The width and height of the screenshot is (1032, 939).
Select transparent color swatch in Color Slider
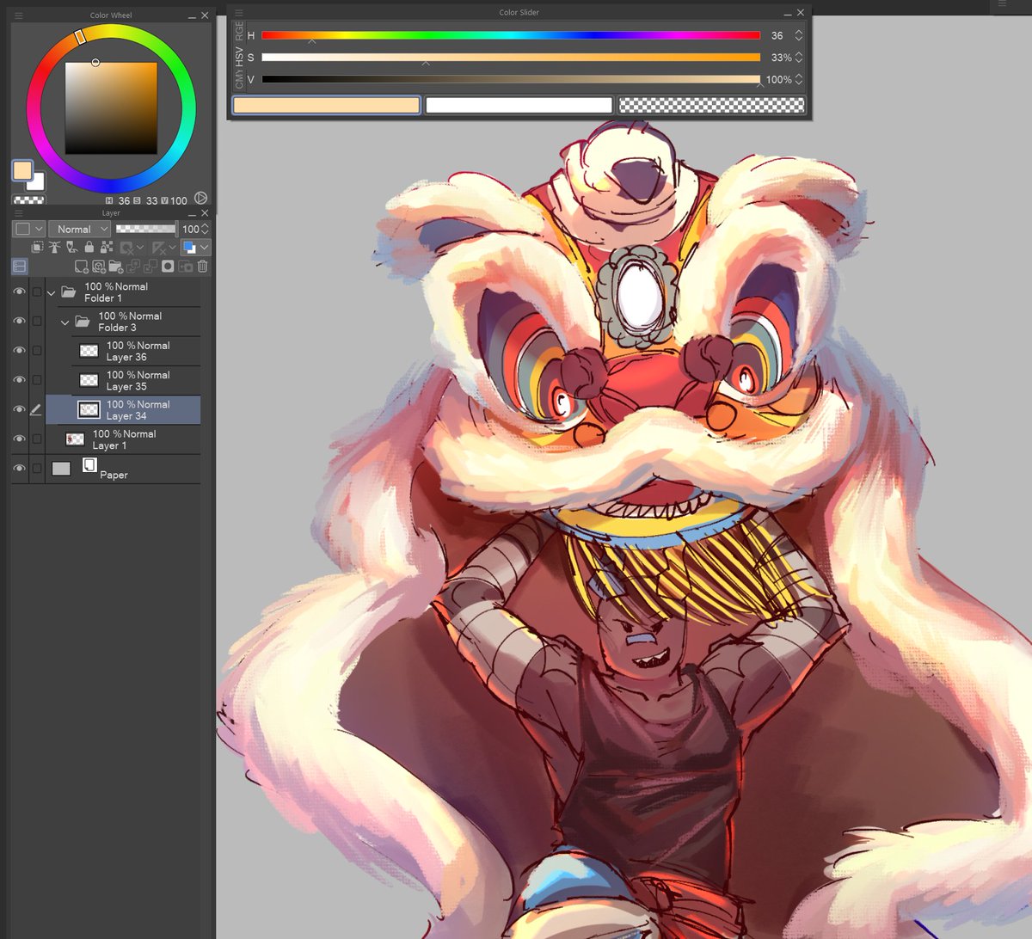coord(711,105)
